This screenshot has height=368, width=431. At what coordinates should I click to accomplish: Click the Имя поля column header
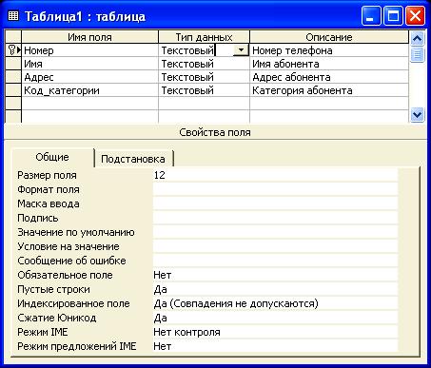[x=89, y=37]
